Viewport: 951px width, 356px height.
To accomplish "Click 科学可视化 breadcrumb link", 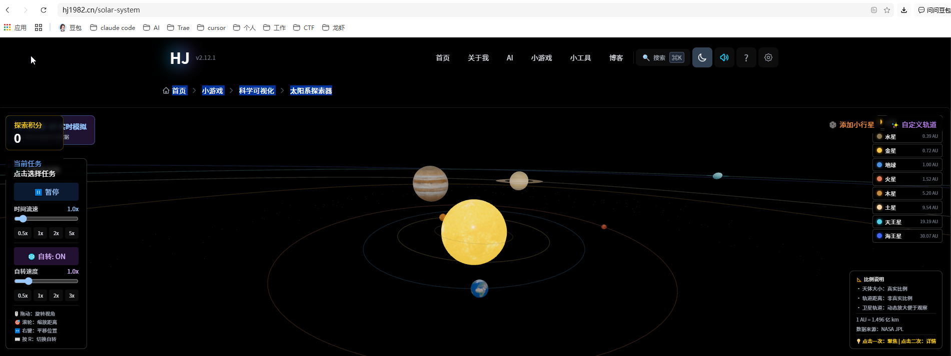I will coord(256,91).
